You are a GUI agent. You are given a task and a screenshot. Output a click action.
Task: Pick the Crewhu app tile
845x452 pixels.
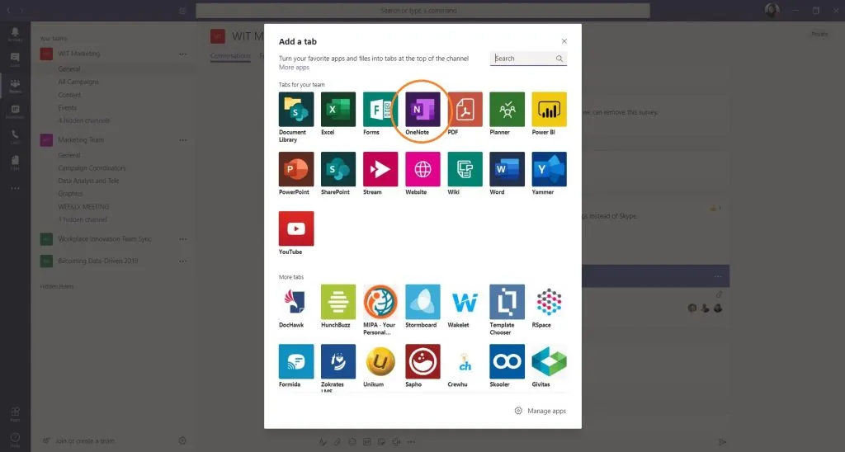click(x=465, y=361)
